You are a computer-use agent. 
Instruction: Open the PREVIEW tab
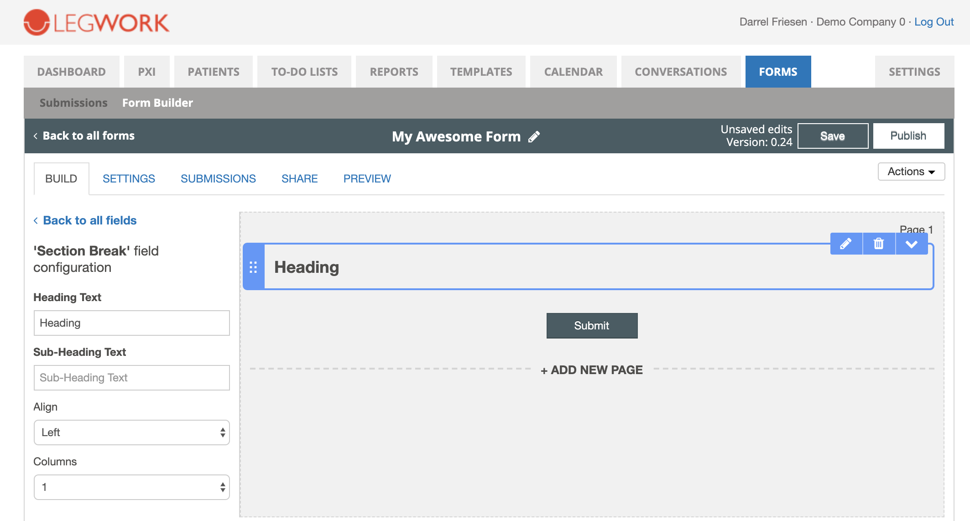(367, 179)
